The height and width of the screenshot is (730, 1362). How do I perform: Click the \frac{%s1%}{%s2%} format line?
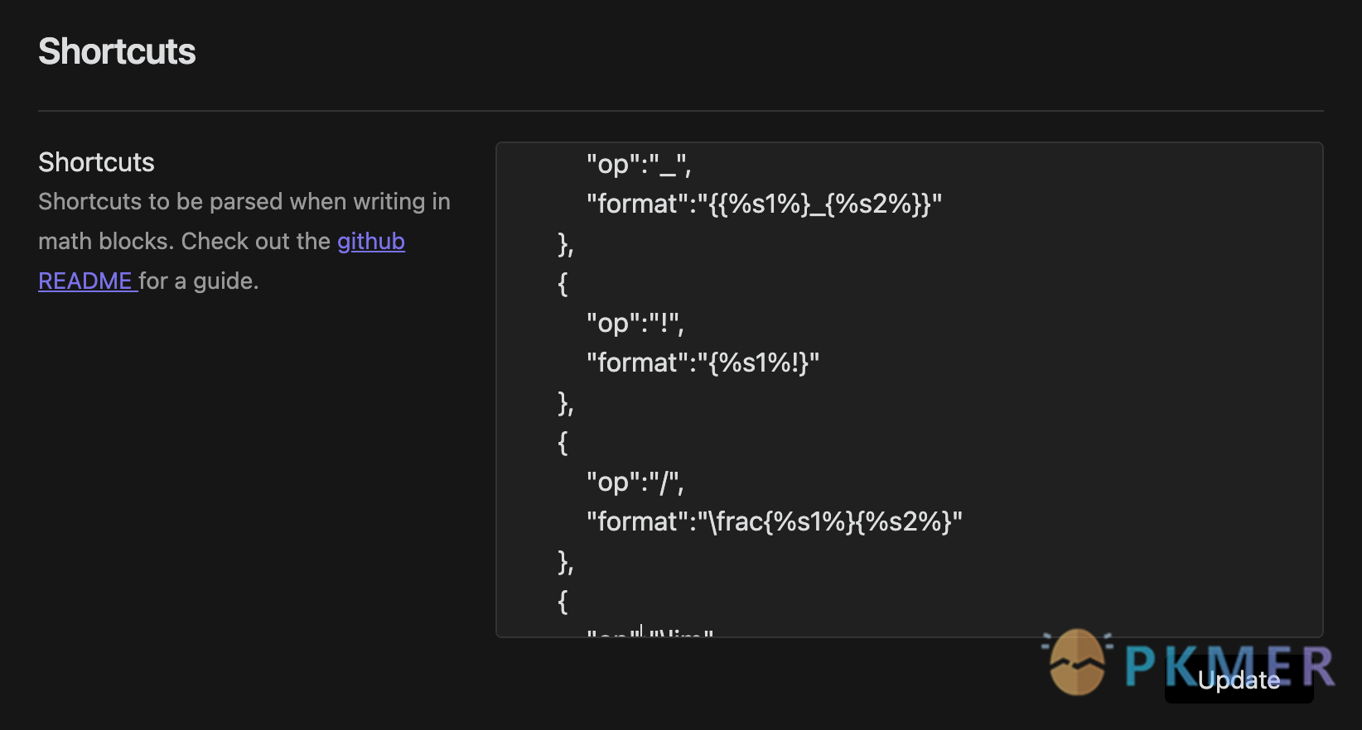[774, 521]
